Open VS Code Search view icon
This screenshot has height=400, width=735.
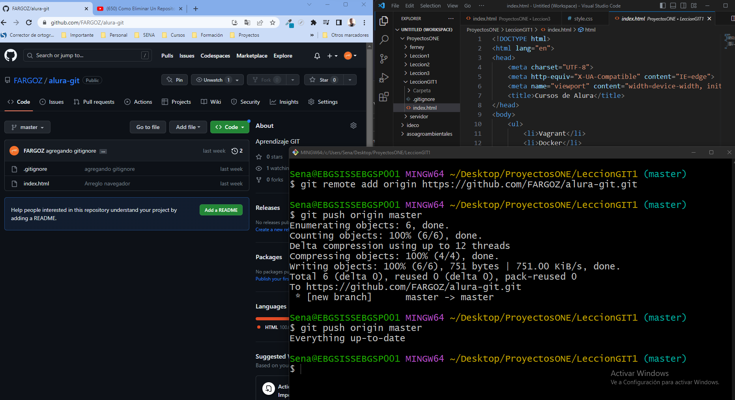pos(383,39)
